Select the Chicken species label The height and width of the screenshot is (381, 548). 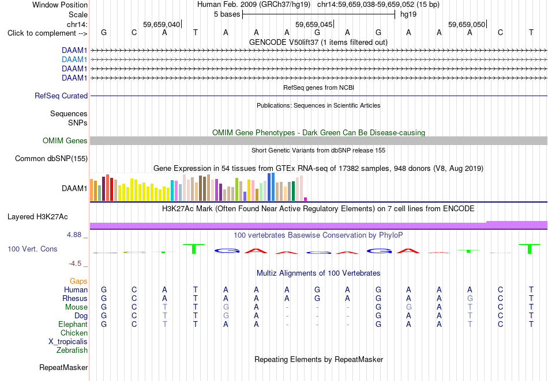click(74, 333)
